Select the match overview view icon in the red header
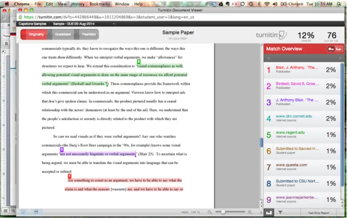Screen dimensions: 348x218 coord(331,49)
